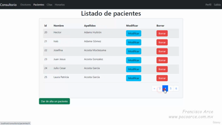Select id cell 25

[45, 77]
